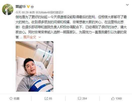Image resolution: width=132 pixels, height=102 pixels.
Task: Open the hospital bed photo
Action: point(35,66)
